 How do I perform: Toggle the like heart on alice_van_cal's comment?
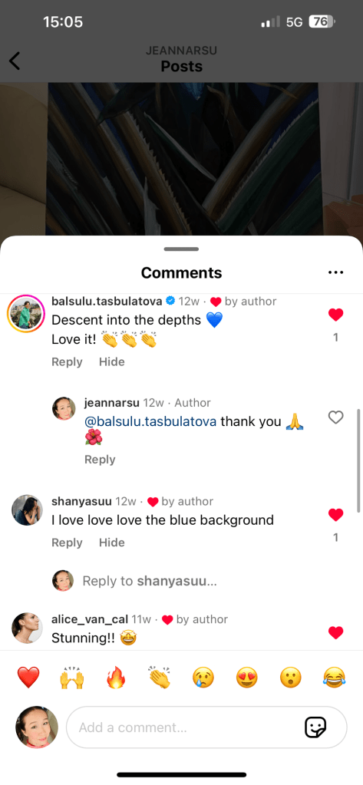335,632
